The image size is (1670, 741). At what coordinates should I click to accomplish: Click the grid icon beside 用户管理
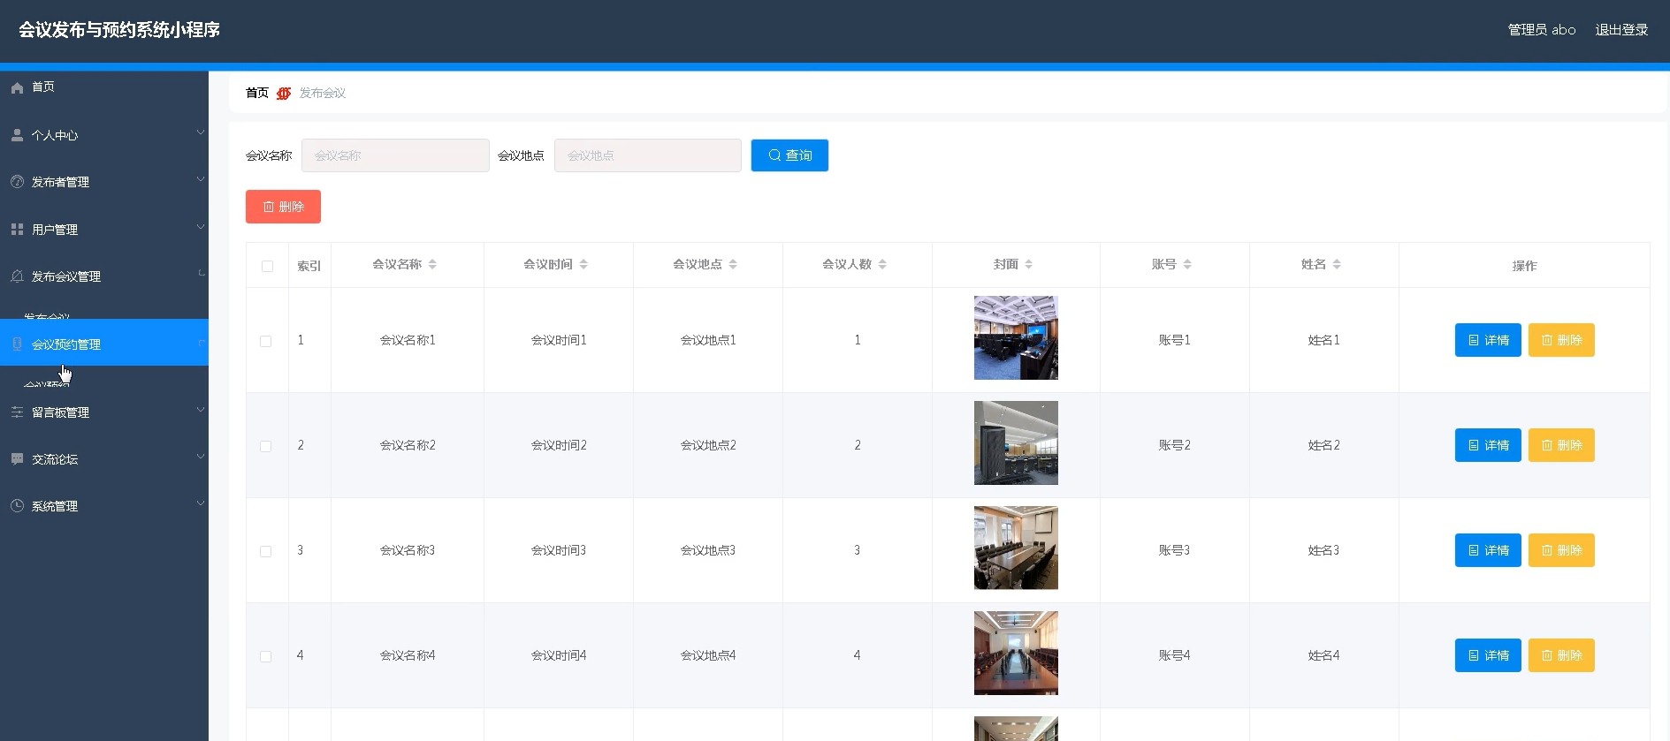pyautogui.click(x=17, y=230)
